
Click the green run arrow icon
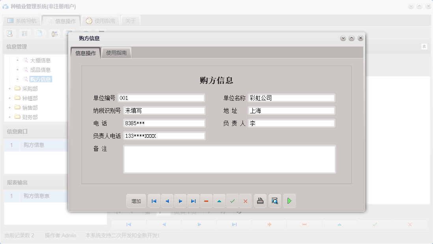click(289, 201)
